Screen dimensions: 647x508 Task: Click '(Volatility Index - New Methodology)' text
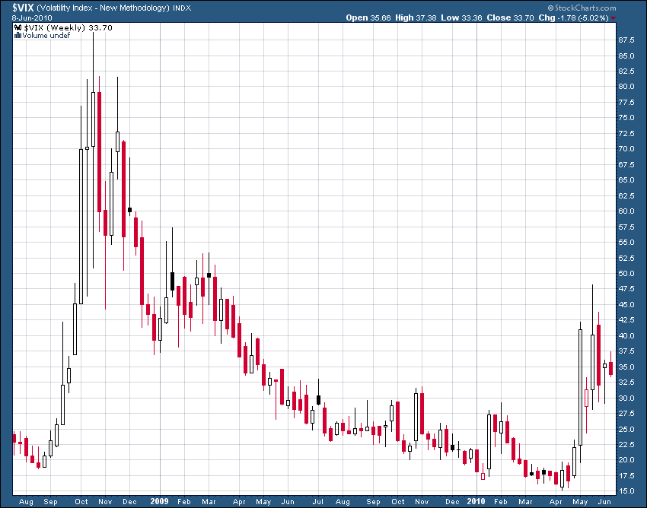[x=104, y=8]
